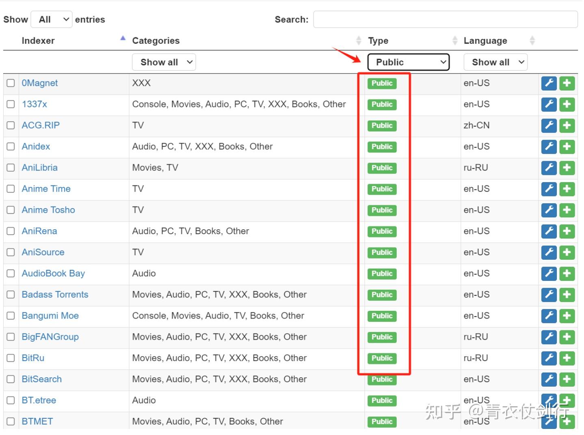Add Anidex with the green plus
Viewport: 584px width, 435px height.
point(567,146)
